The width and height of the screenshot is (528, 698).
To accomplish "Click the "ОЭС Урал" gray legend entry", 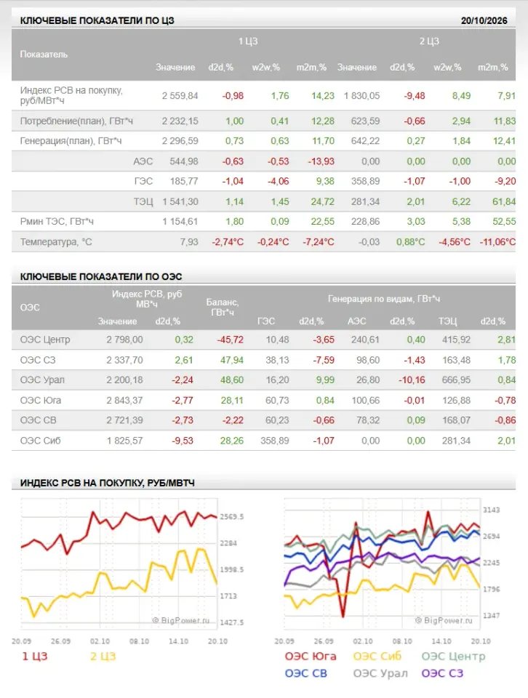I will (380, 673).
